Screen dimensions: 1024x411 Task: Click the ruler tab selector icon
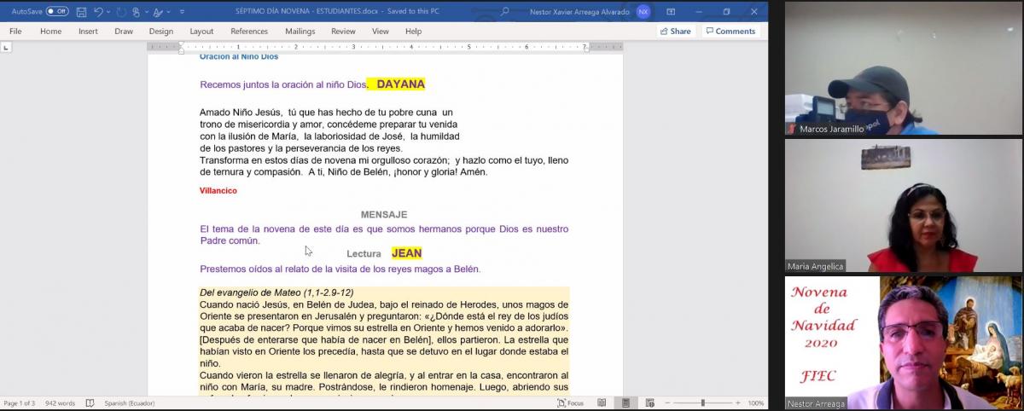[x=7, y=48]
